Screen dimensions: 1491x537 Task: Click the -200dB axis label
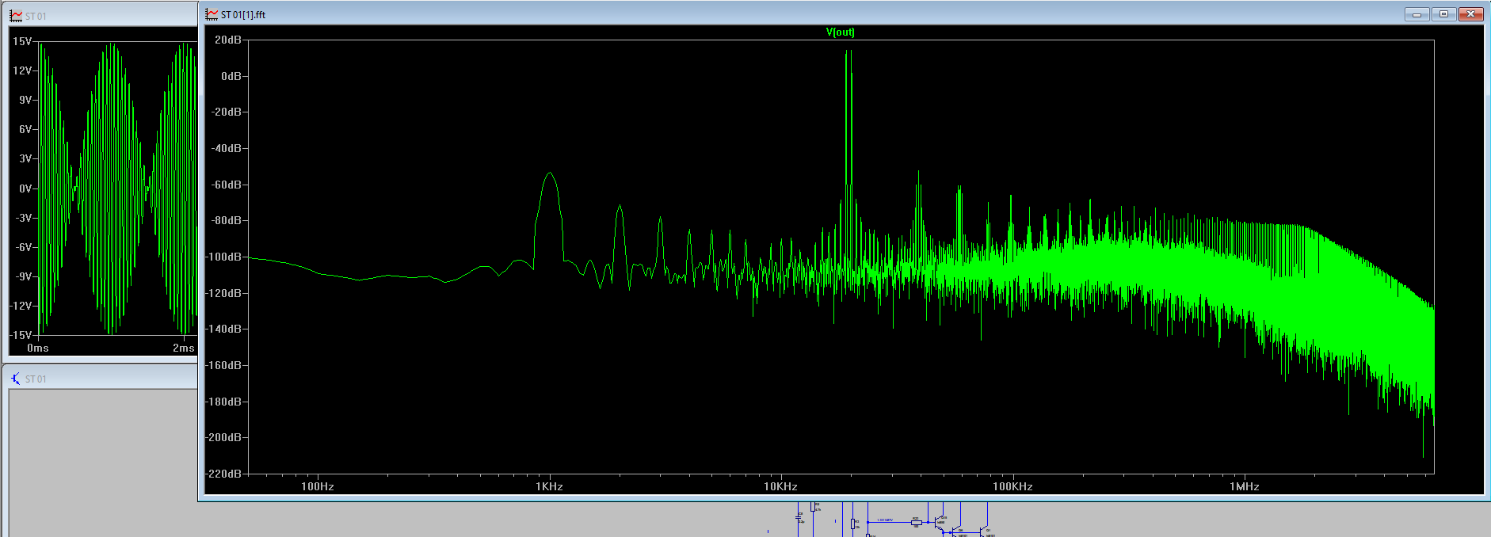tap(224, 437)
